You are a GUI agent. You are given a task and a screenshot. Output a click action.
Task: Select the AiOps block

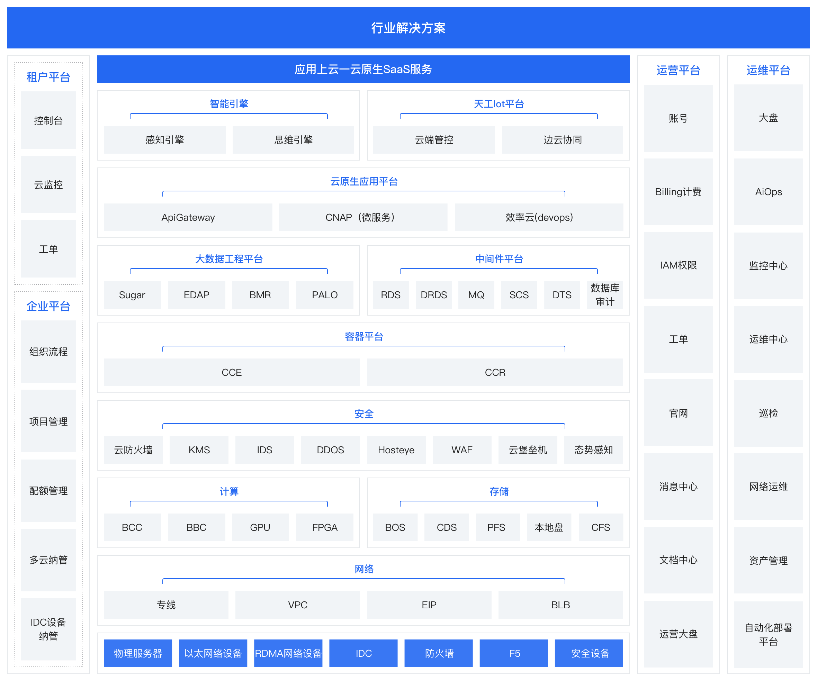click(x=769, y=192)
